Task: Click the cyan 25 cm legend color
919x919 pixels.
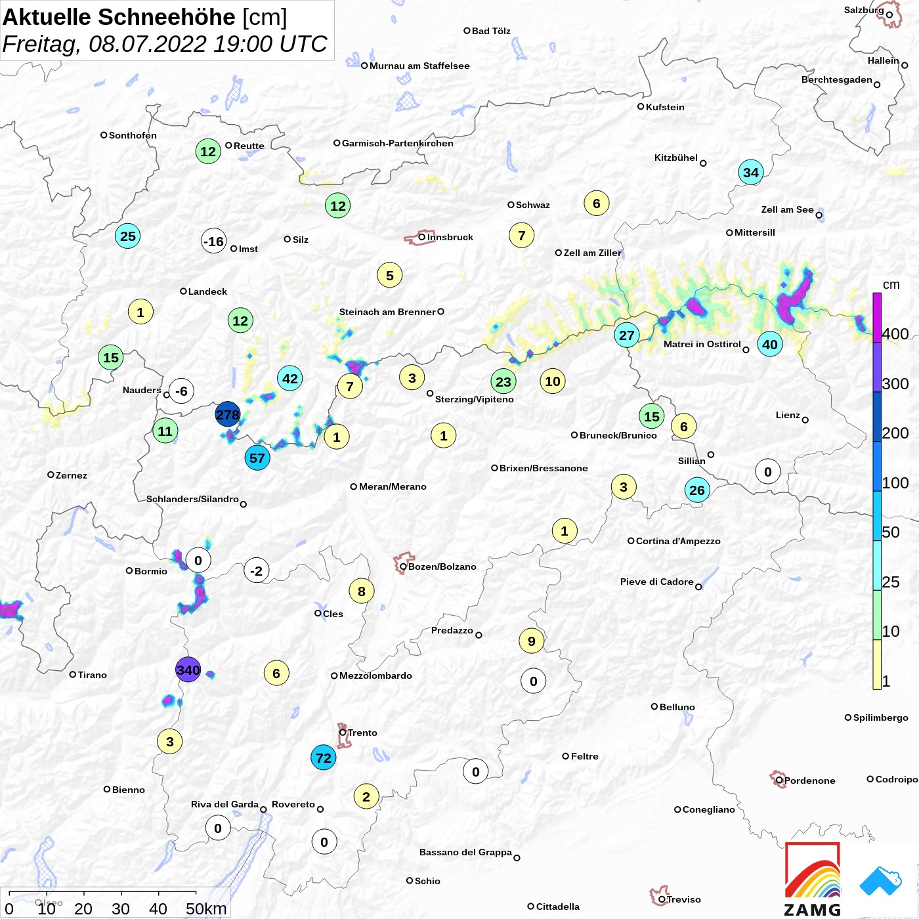Action: click(877, 566)
